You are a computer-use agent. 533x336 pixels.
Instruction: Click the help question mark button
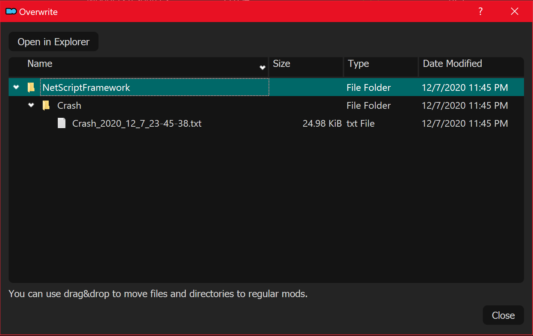tap(481, 12)
